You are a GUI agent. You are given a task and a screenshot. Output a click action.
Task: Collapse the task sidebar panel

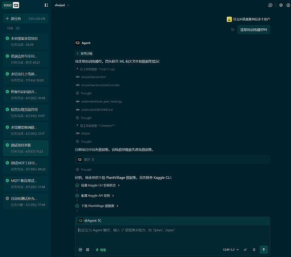pos(46,5)
